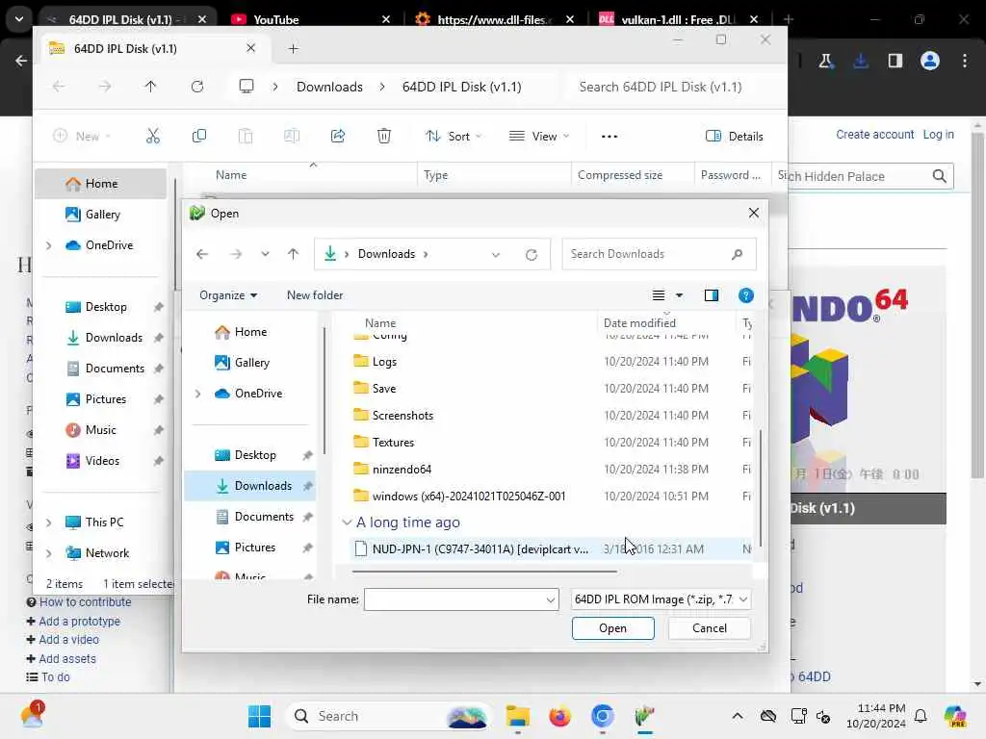The image size is (986, 739).
Task: Open Gallery in File Explorer sidebar
Action: pos(102,215)
